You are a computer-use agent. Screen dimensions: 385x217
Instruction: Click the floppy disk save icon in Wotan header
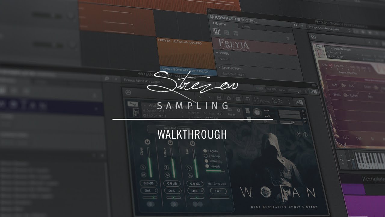click(x=219, y=98)
